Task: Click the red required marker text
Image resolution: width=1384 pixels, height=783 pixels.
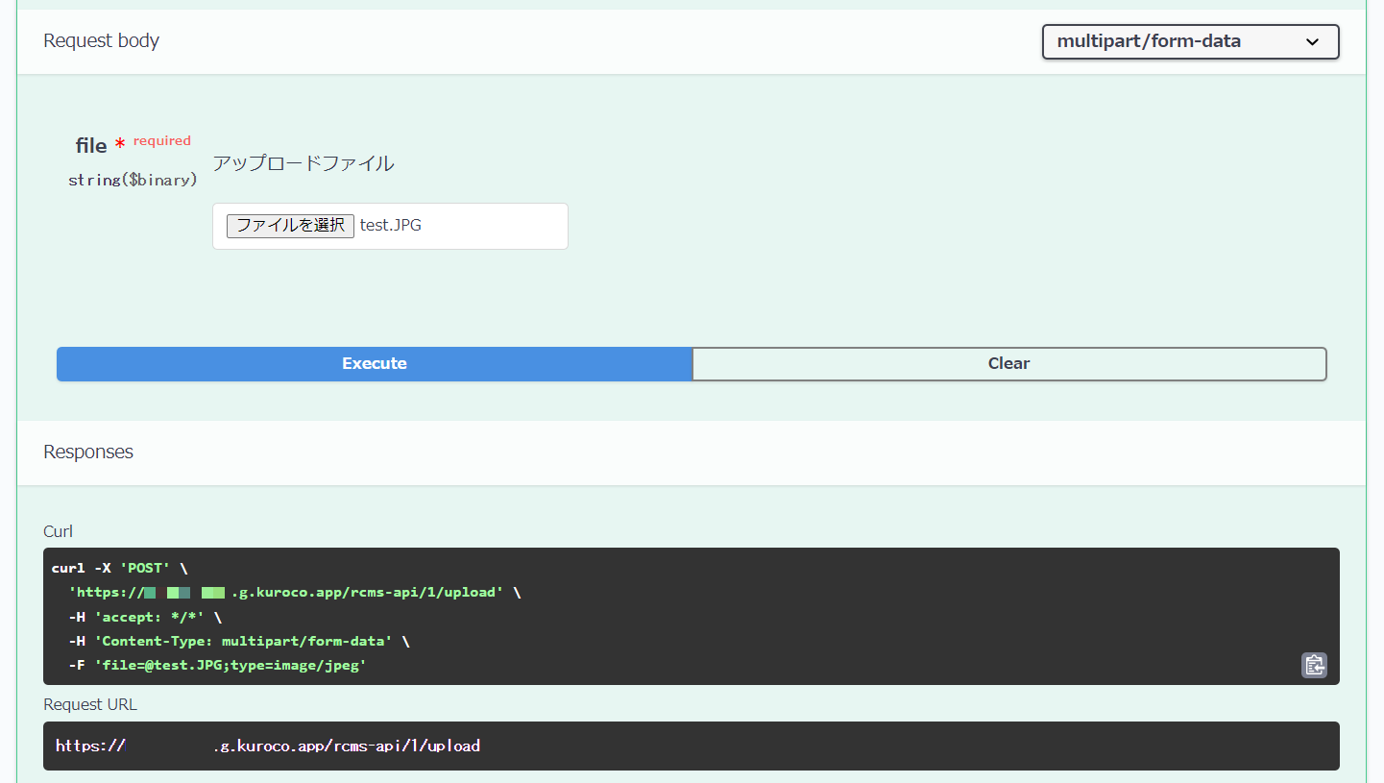Action: coord(161,140)
